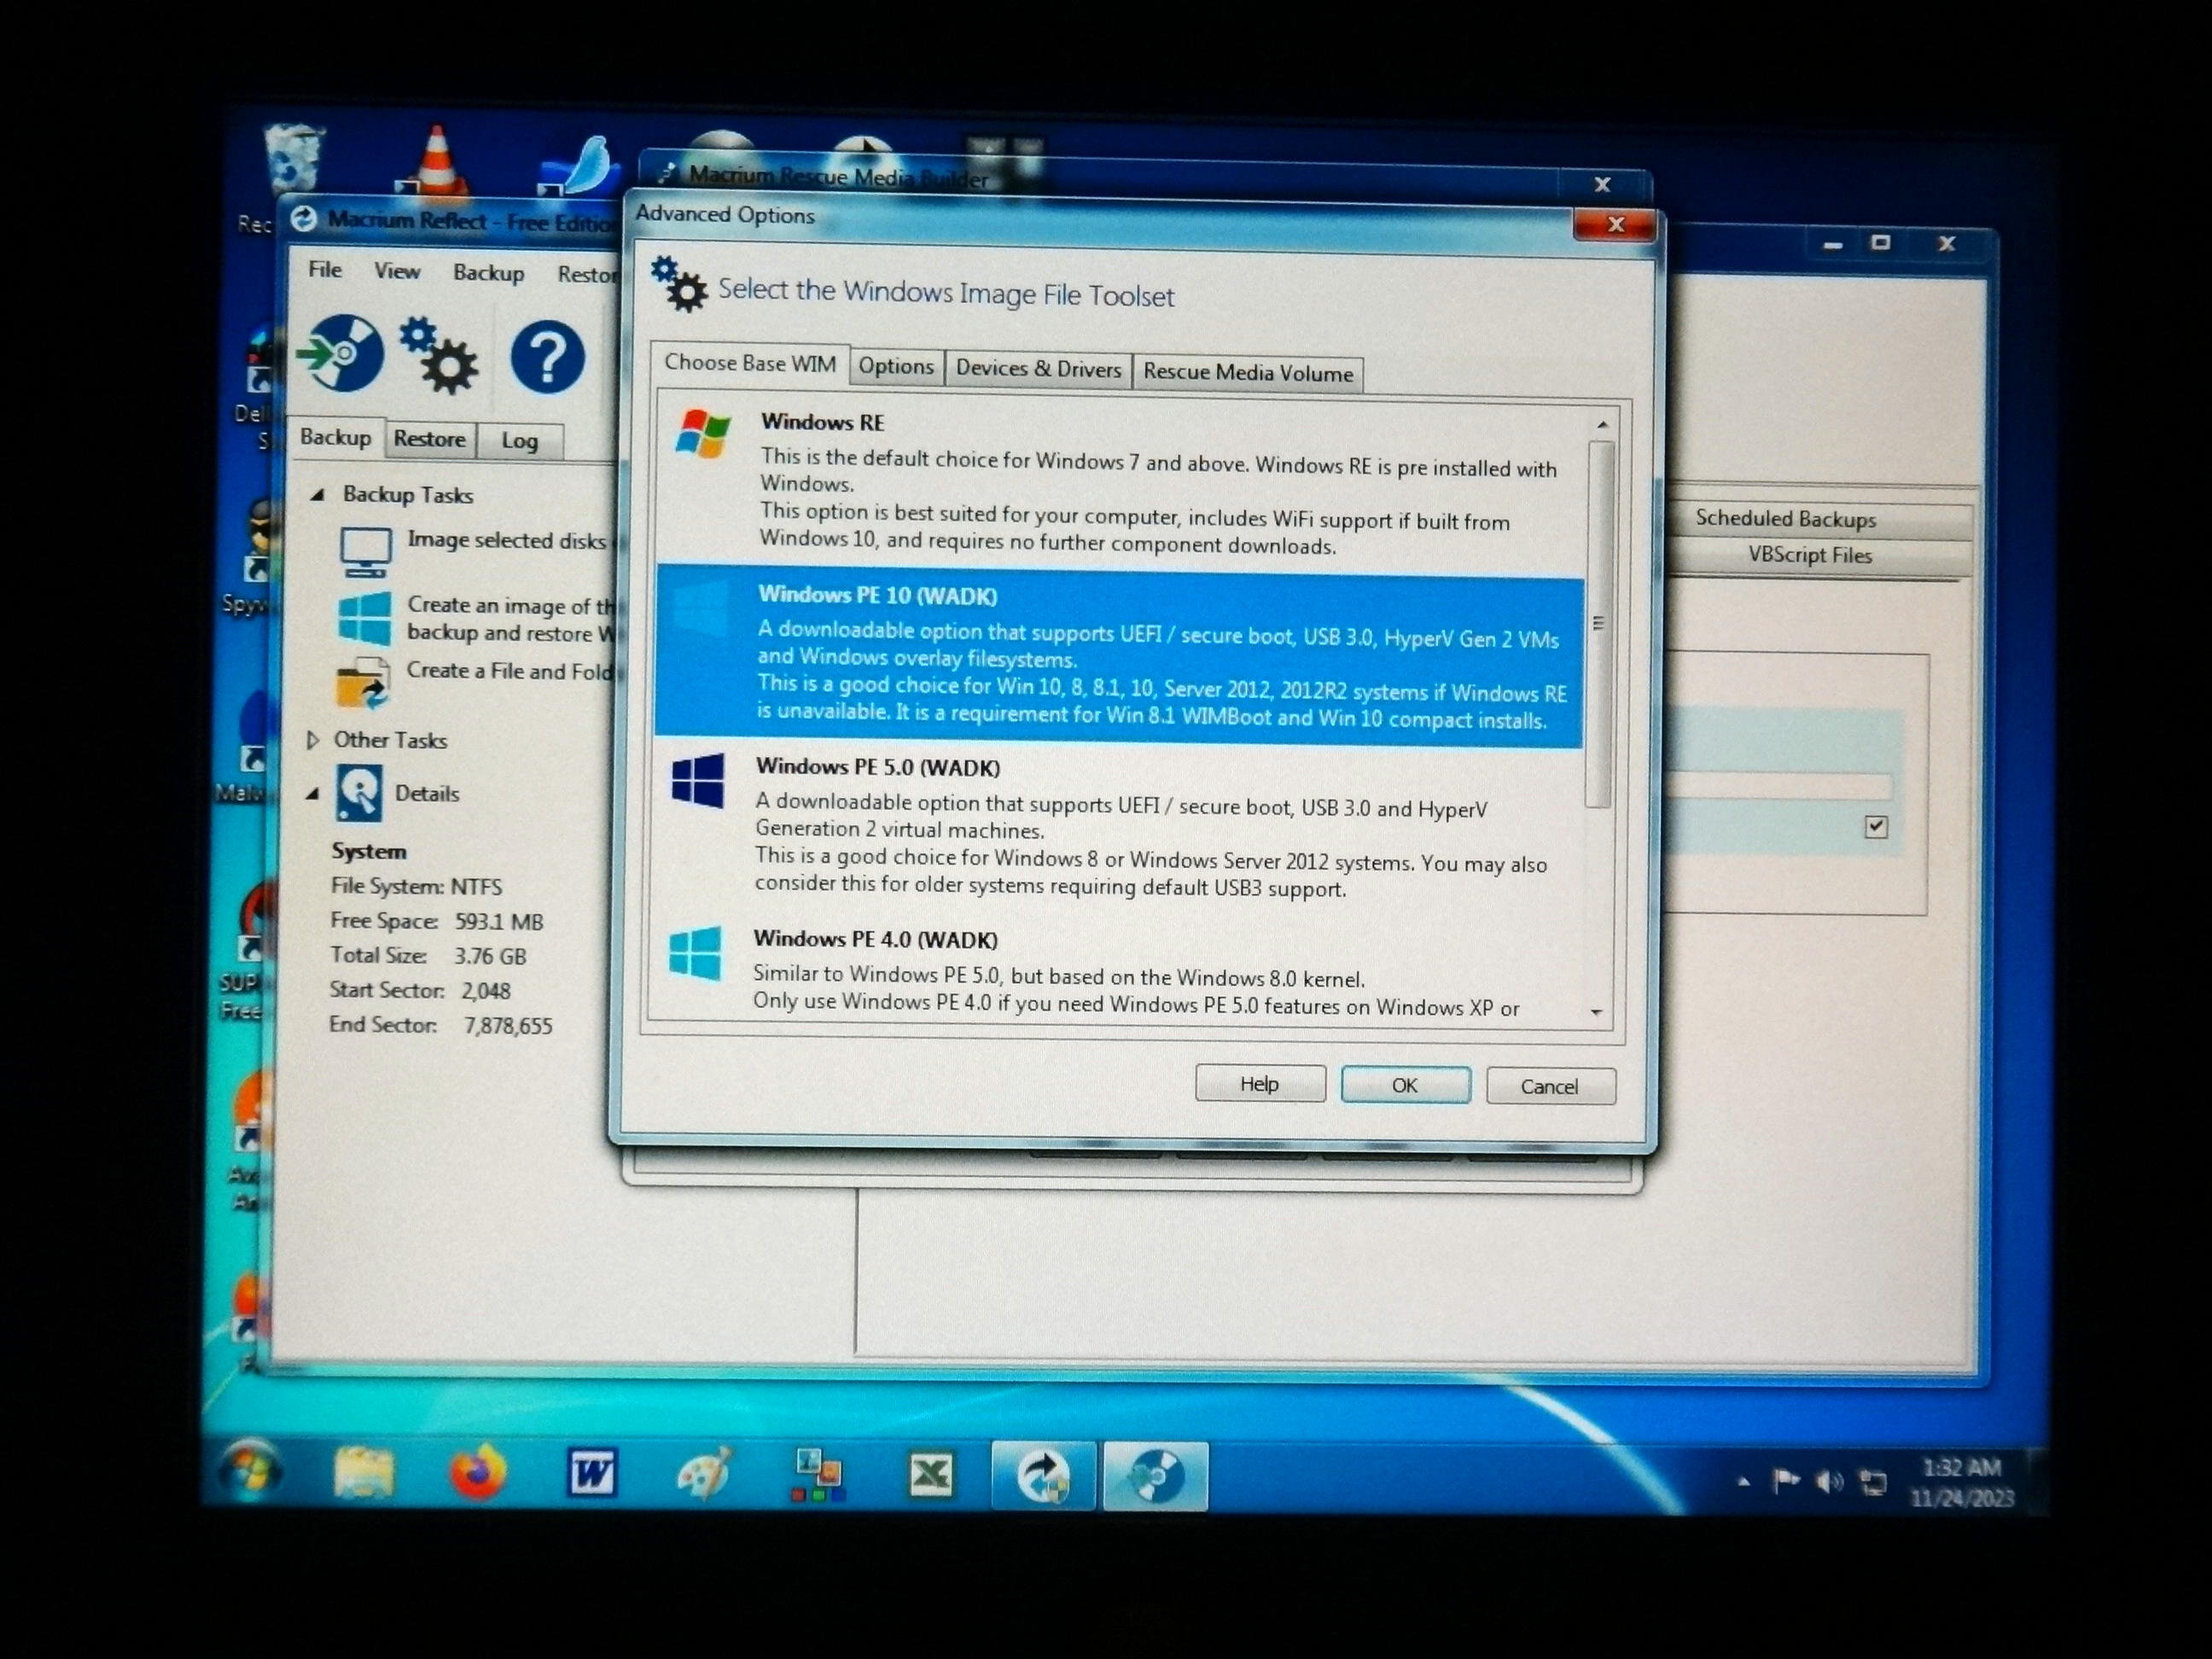Click Create a File and Folder backup task

[509, 671]
